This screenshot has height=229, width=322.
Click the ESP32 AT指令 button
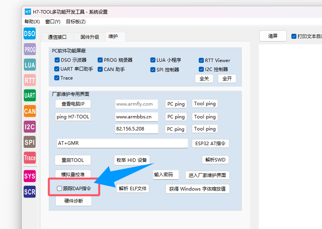(210, 143)
